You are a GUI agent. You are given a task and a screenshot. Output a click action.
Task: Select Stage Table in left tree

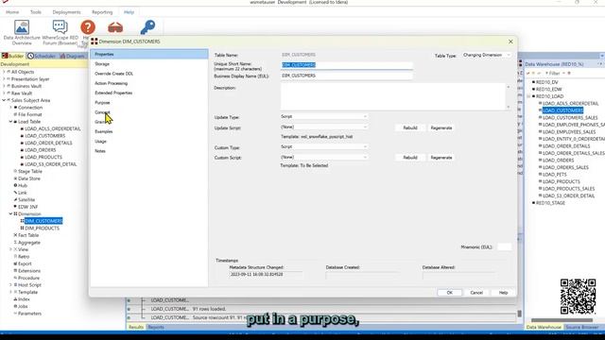coord(29,171)
